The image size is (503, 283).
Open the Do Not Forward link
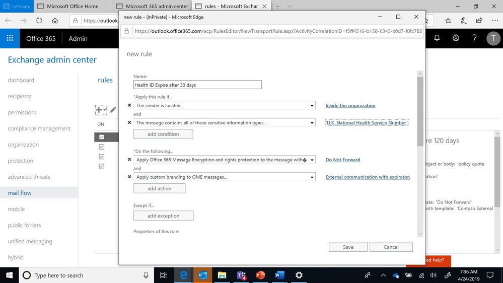tap(342, 160)
